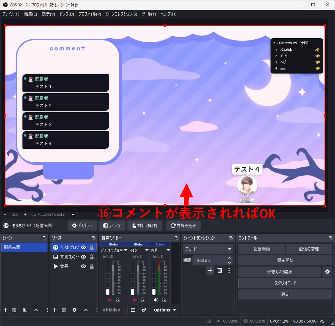Open transition properties three-dot menu
Image resolution: width=335 pixels, height=326 pixels.
pos(229,270)
